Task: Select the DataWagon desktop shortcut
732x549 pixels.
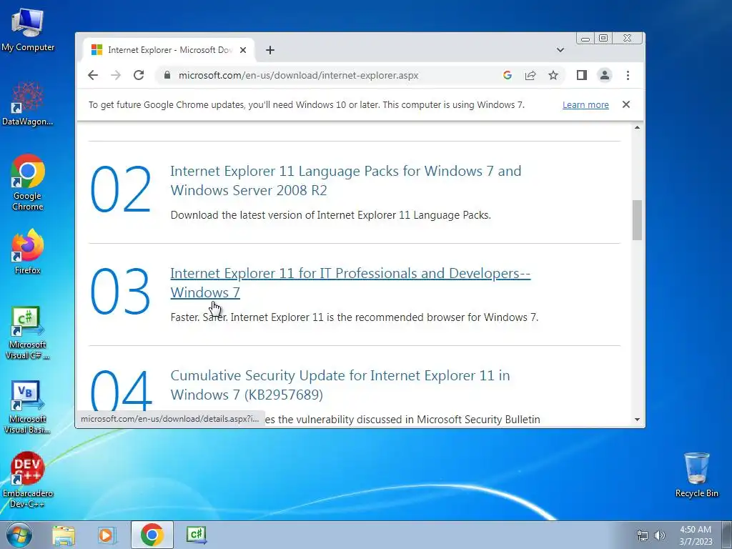Action: 28,104
